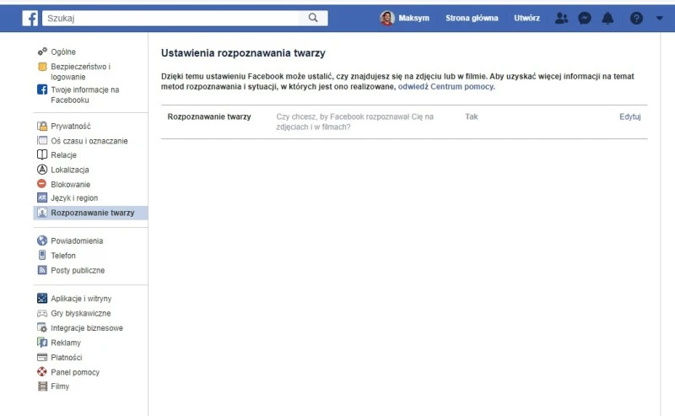Click the Ogólne gears icon
The width and height of the screenshot is (675, 416).
(42, 51)
